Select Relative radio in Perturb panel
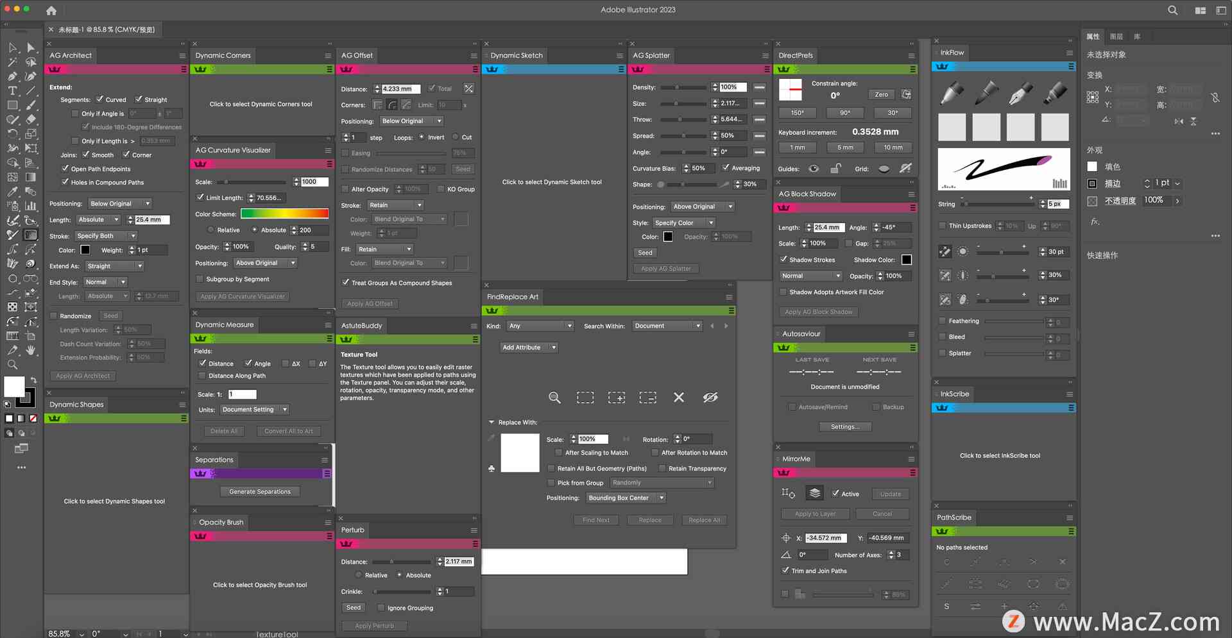 (359, 575)
